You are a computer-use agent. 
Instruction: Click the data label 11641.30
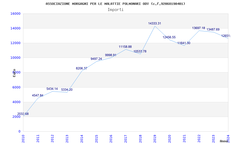184,43
